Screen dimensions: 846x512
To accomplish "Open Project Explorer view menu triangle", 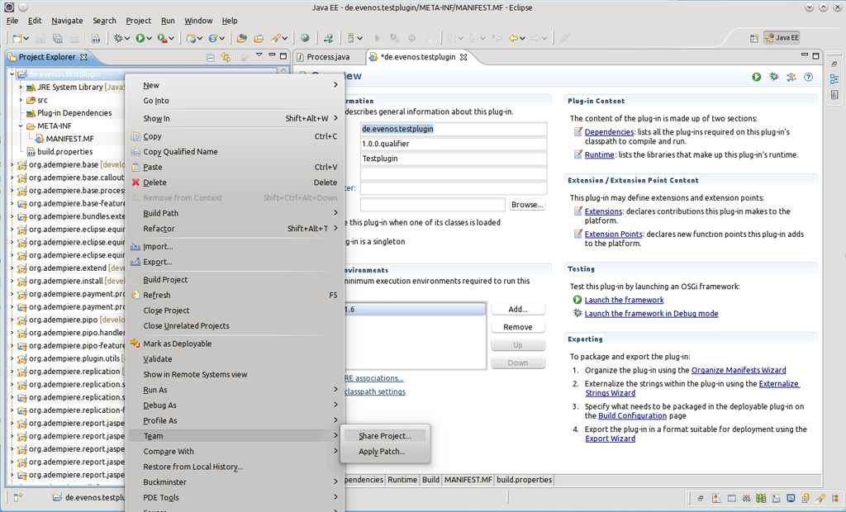I will (259, 56).
